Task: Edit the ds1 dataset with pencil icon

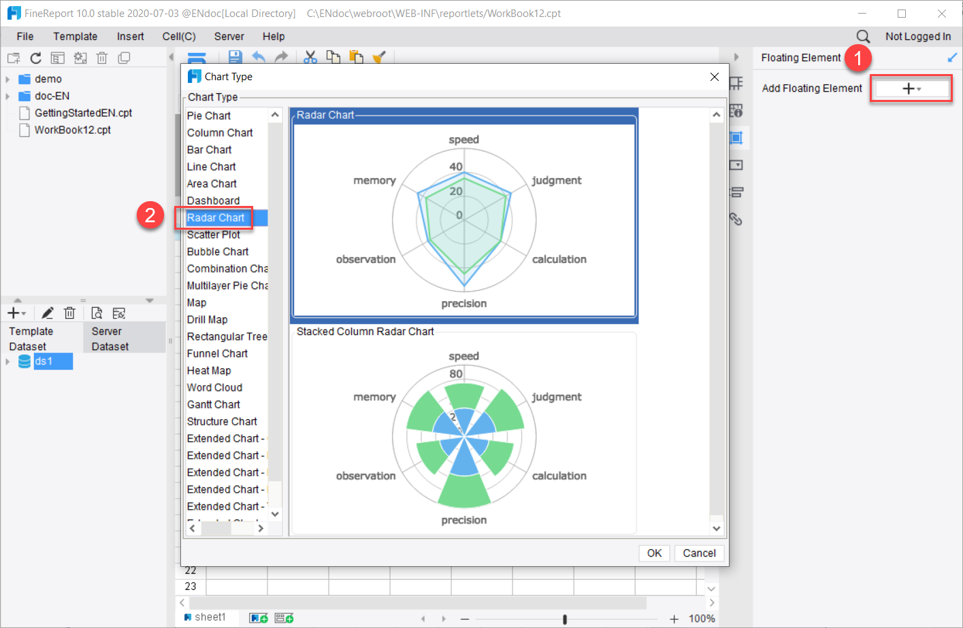Action: [x=47, y=313]
